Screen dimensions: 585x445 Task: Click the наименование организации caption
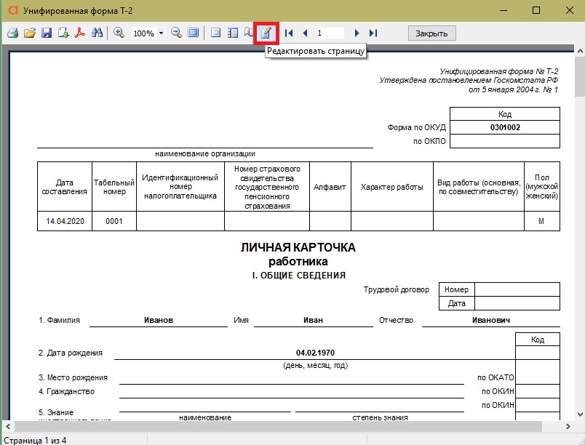[205, 153]
